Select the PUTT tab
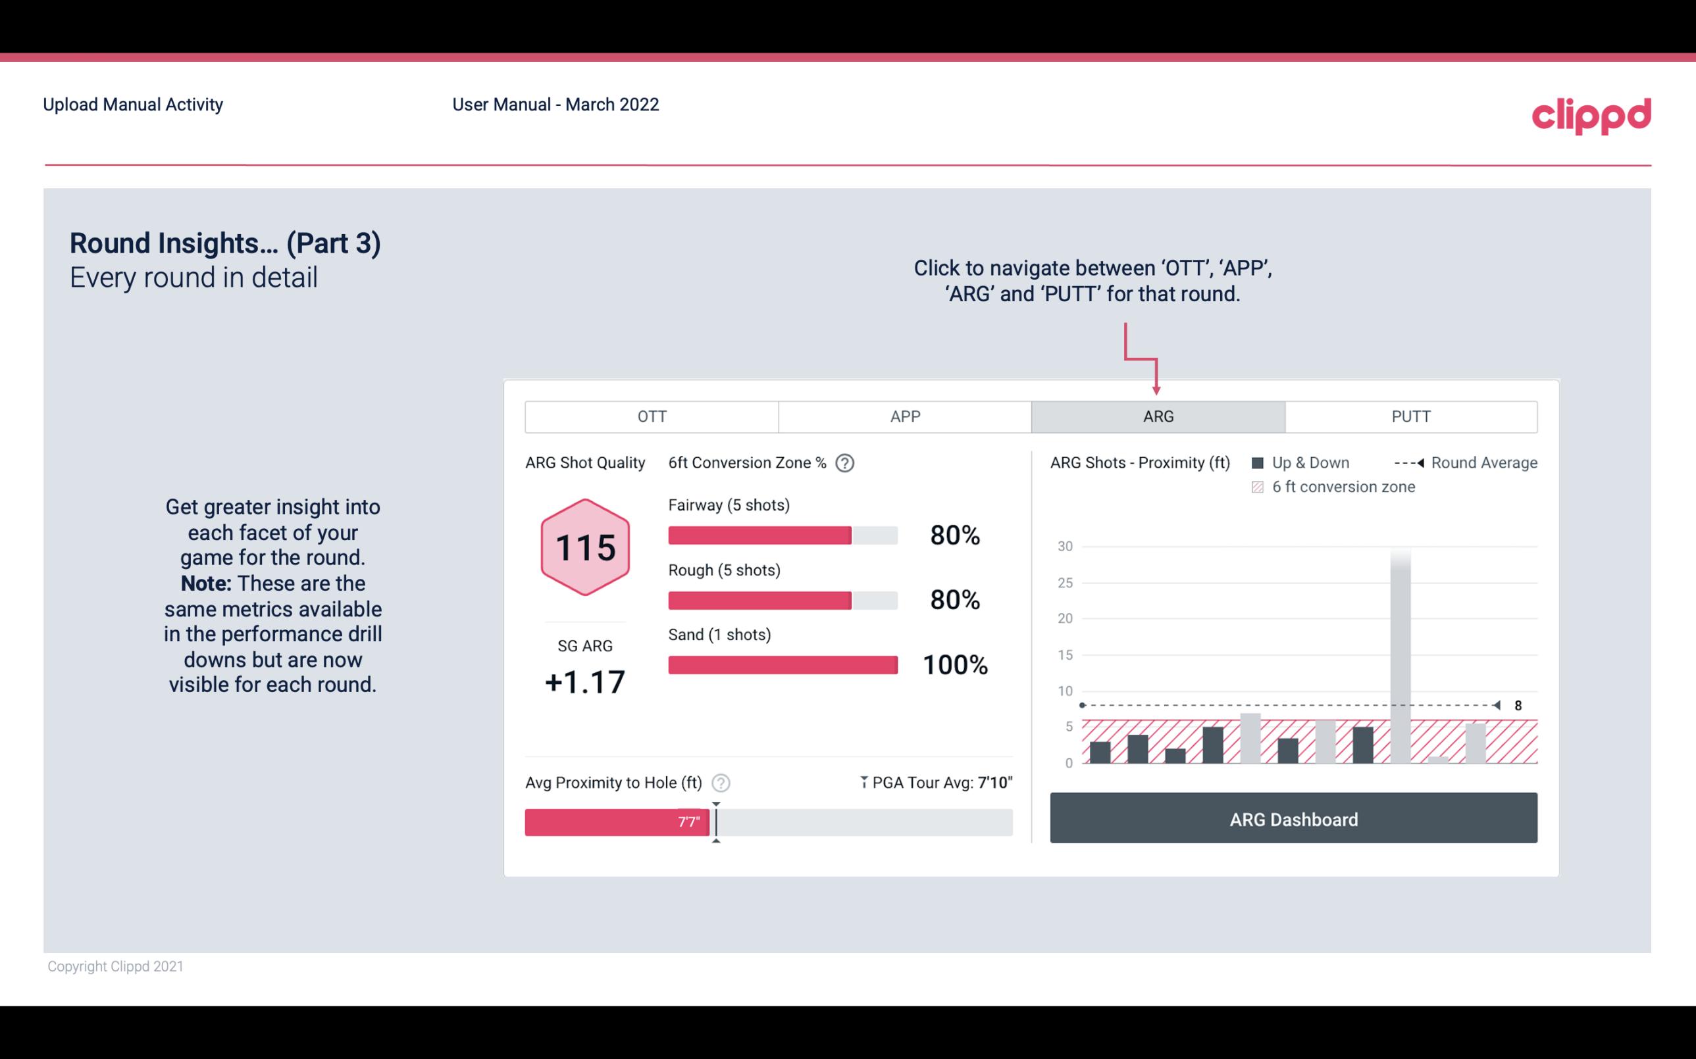Image resolution: width=1696 pixels, height=1059 pixels. (x=1408, y=416)
